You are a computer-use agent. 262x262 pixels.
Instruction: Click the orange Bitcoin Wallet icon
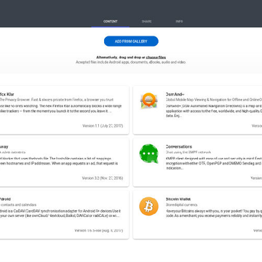(x=148, y=206)
